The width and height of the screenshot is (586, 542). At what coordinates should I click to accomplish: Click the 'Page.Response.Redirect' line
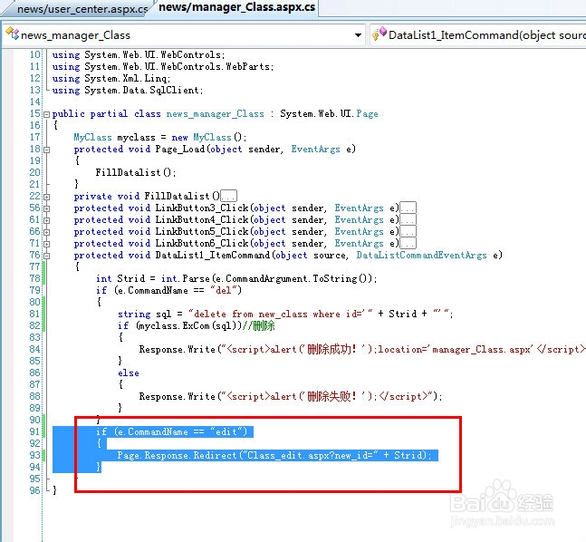[274, 455]
